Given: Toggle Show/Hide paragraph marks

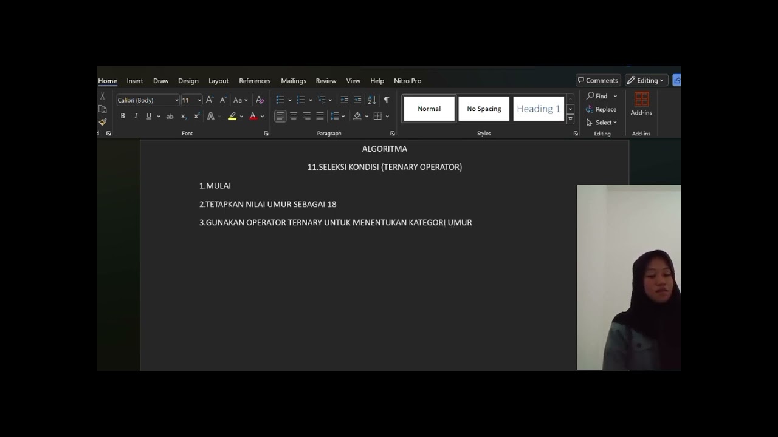Looking at the screenshot, I should point(387,100).
